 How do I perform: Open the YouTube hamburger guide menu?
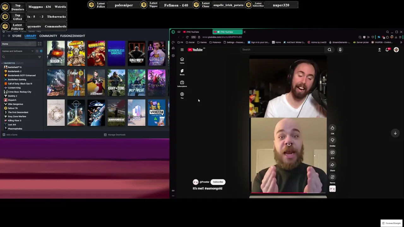point(182,49)
